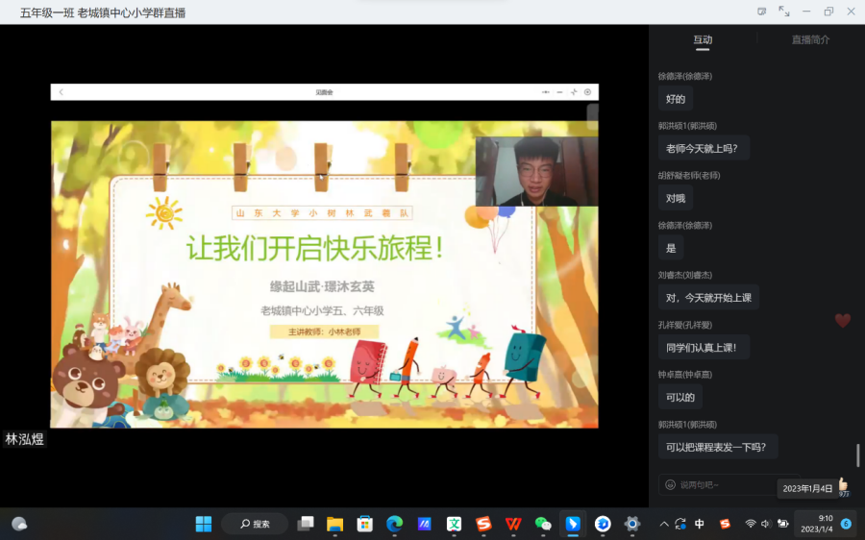Image resolution: width=865 pixels, height=540 pixels.
Task: Click the Windows Start button
Action: point(204,524)
